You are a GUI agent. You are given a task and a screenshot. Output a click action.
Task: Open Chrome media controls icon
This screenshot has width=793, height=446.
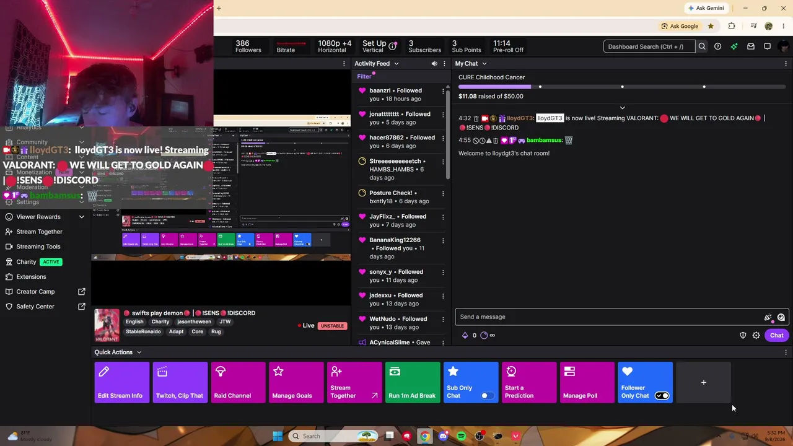(x=753, y=26)
